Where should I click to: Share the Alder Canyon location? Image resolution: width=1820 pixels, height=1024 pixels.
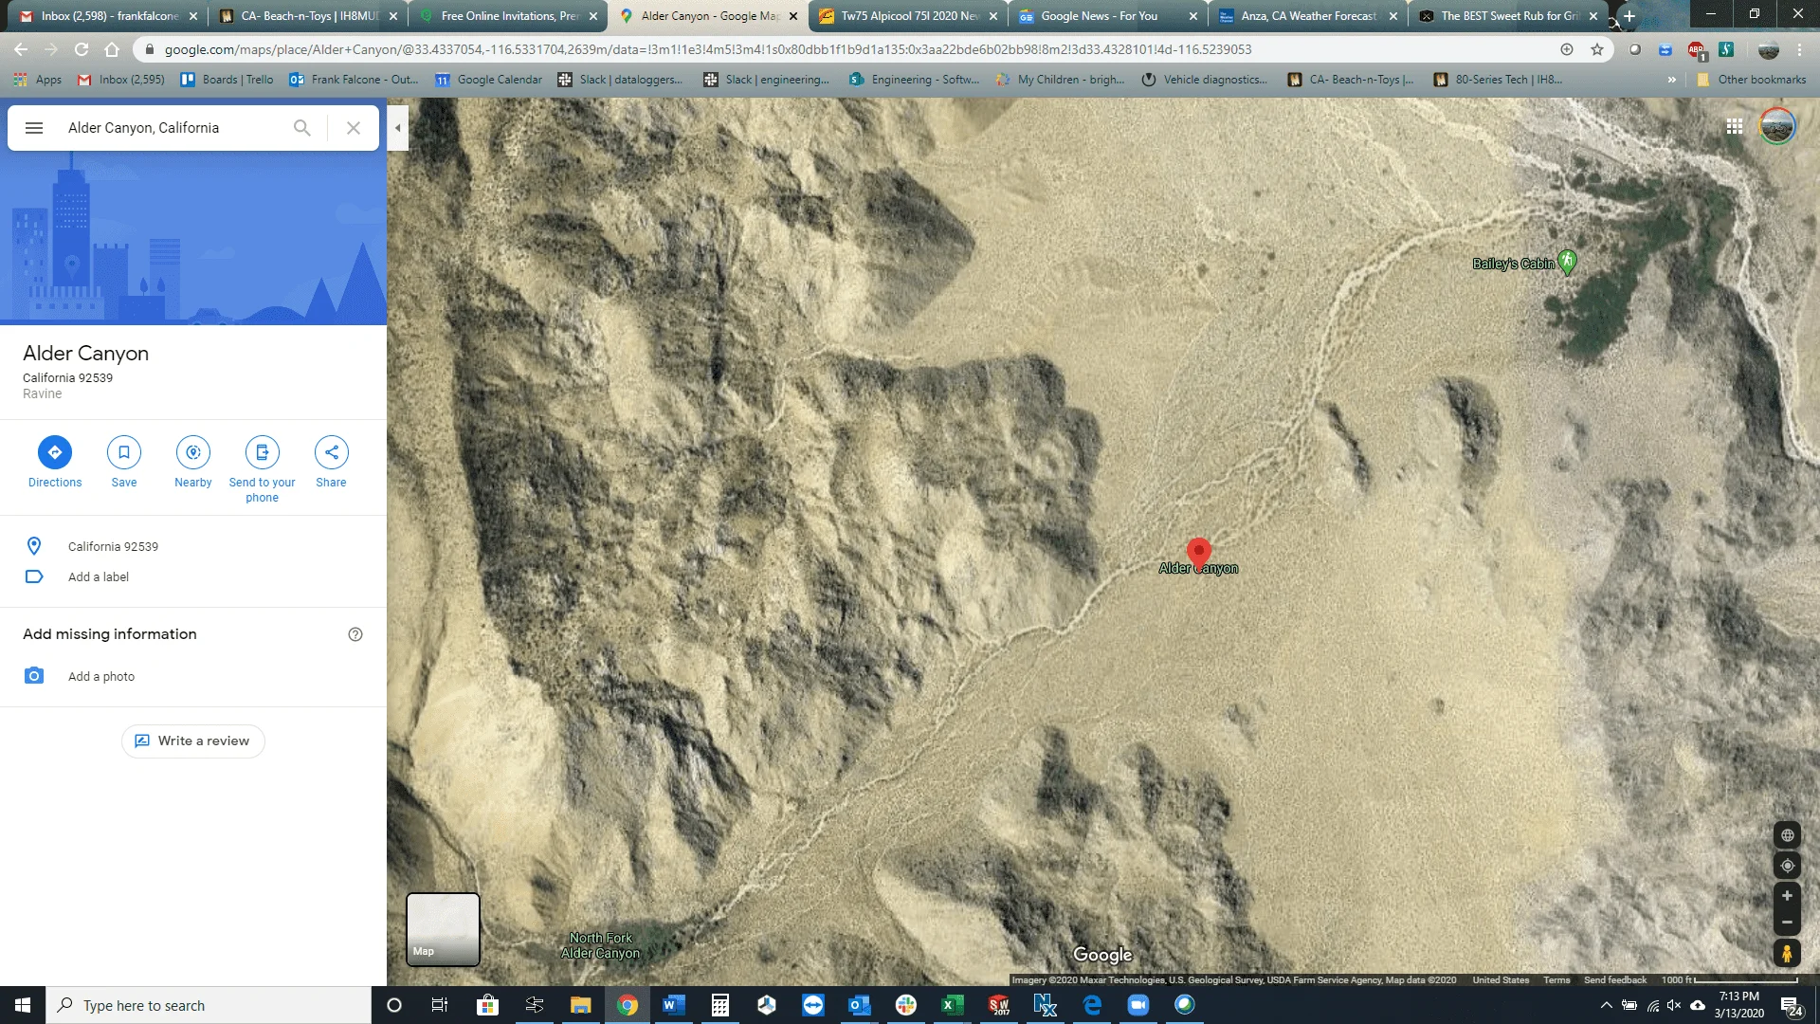(x=331, y=452)
